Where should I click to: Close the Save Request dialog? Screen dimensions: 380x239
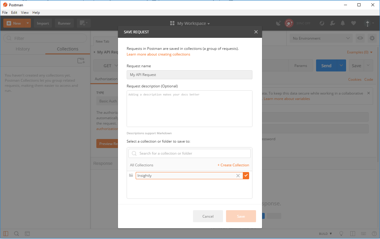[256, 32]
